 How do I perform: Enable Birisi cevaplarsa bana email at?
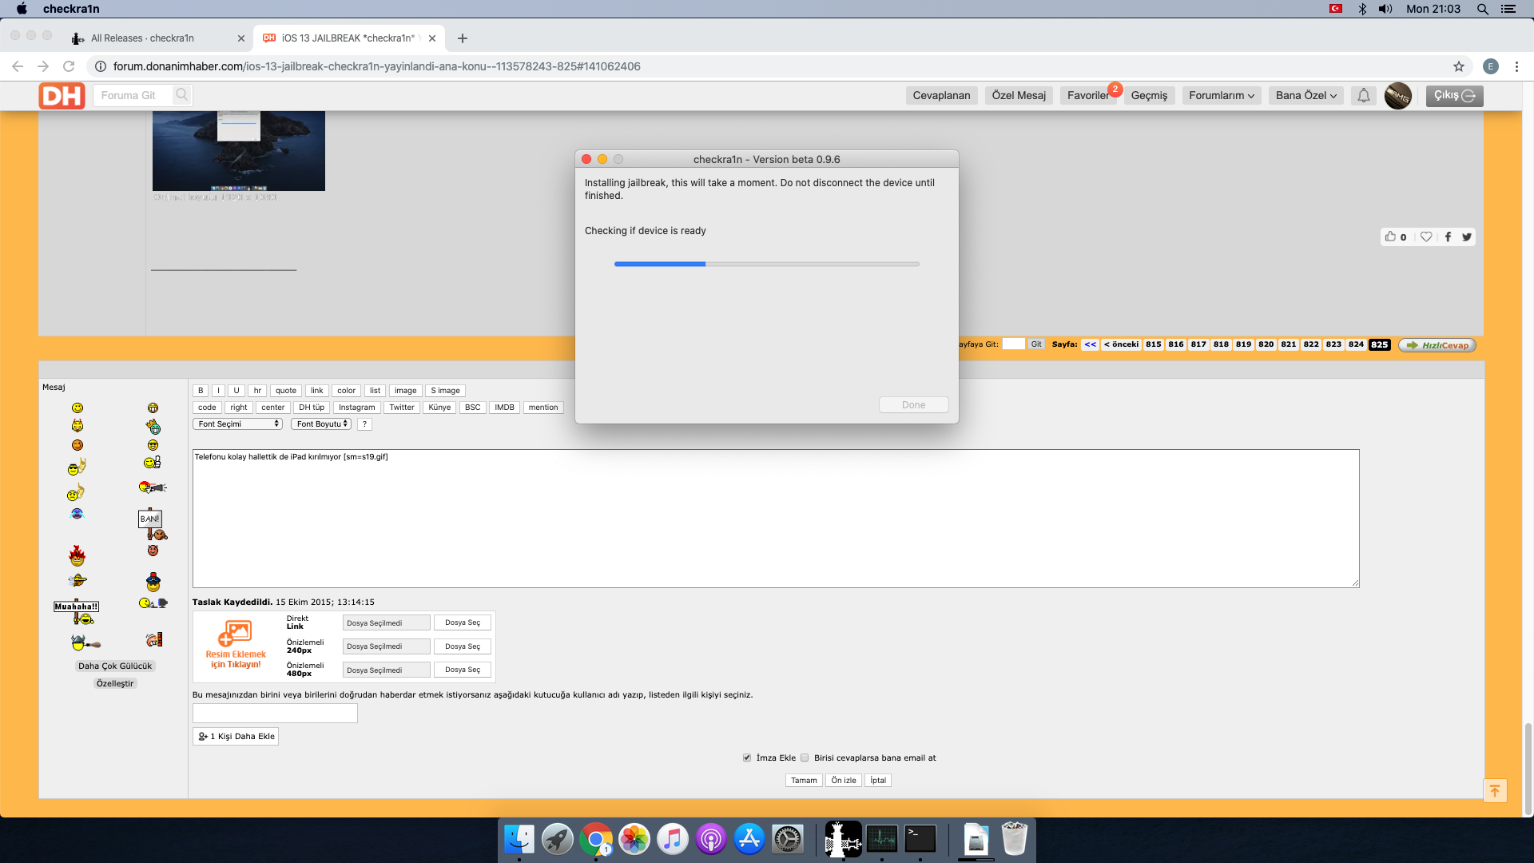805,758
